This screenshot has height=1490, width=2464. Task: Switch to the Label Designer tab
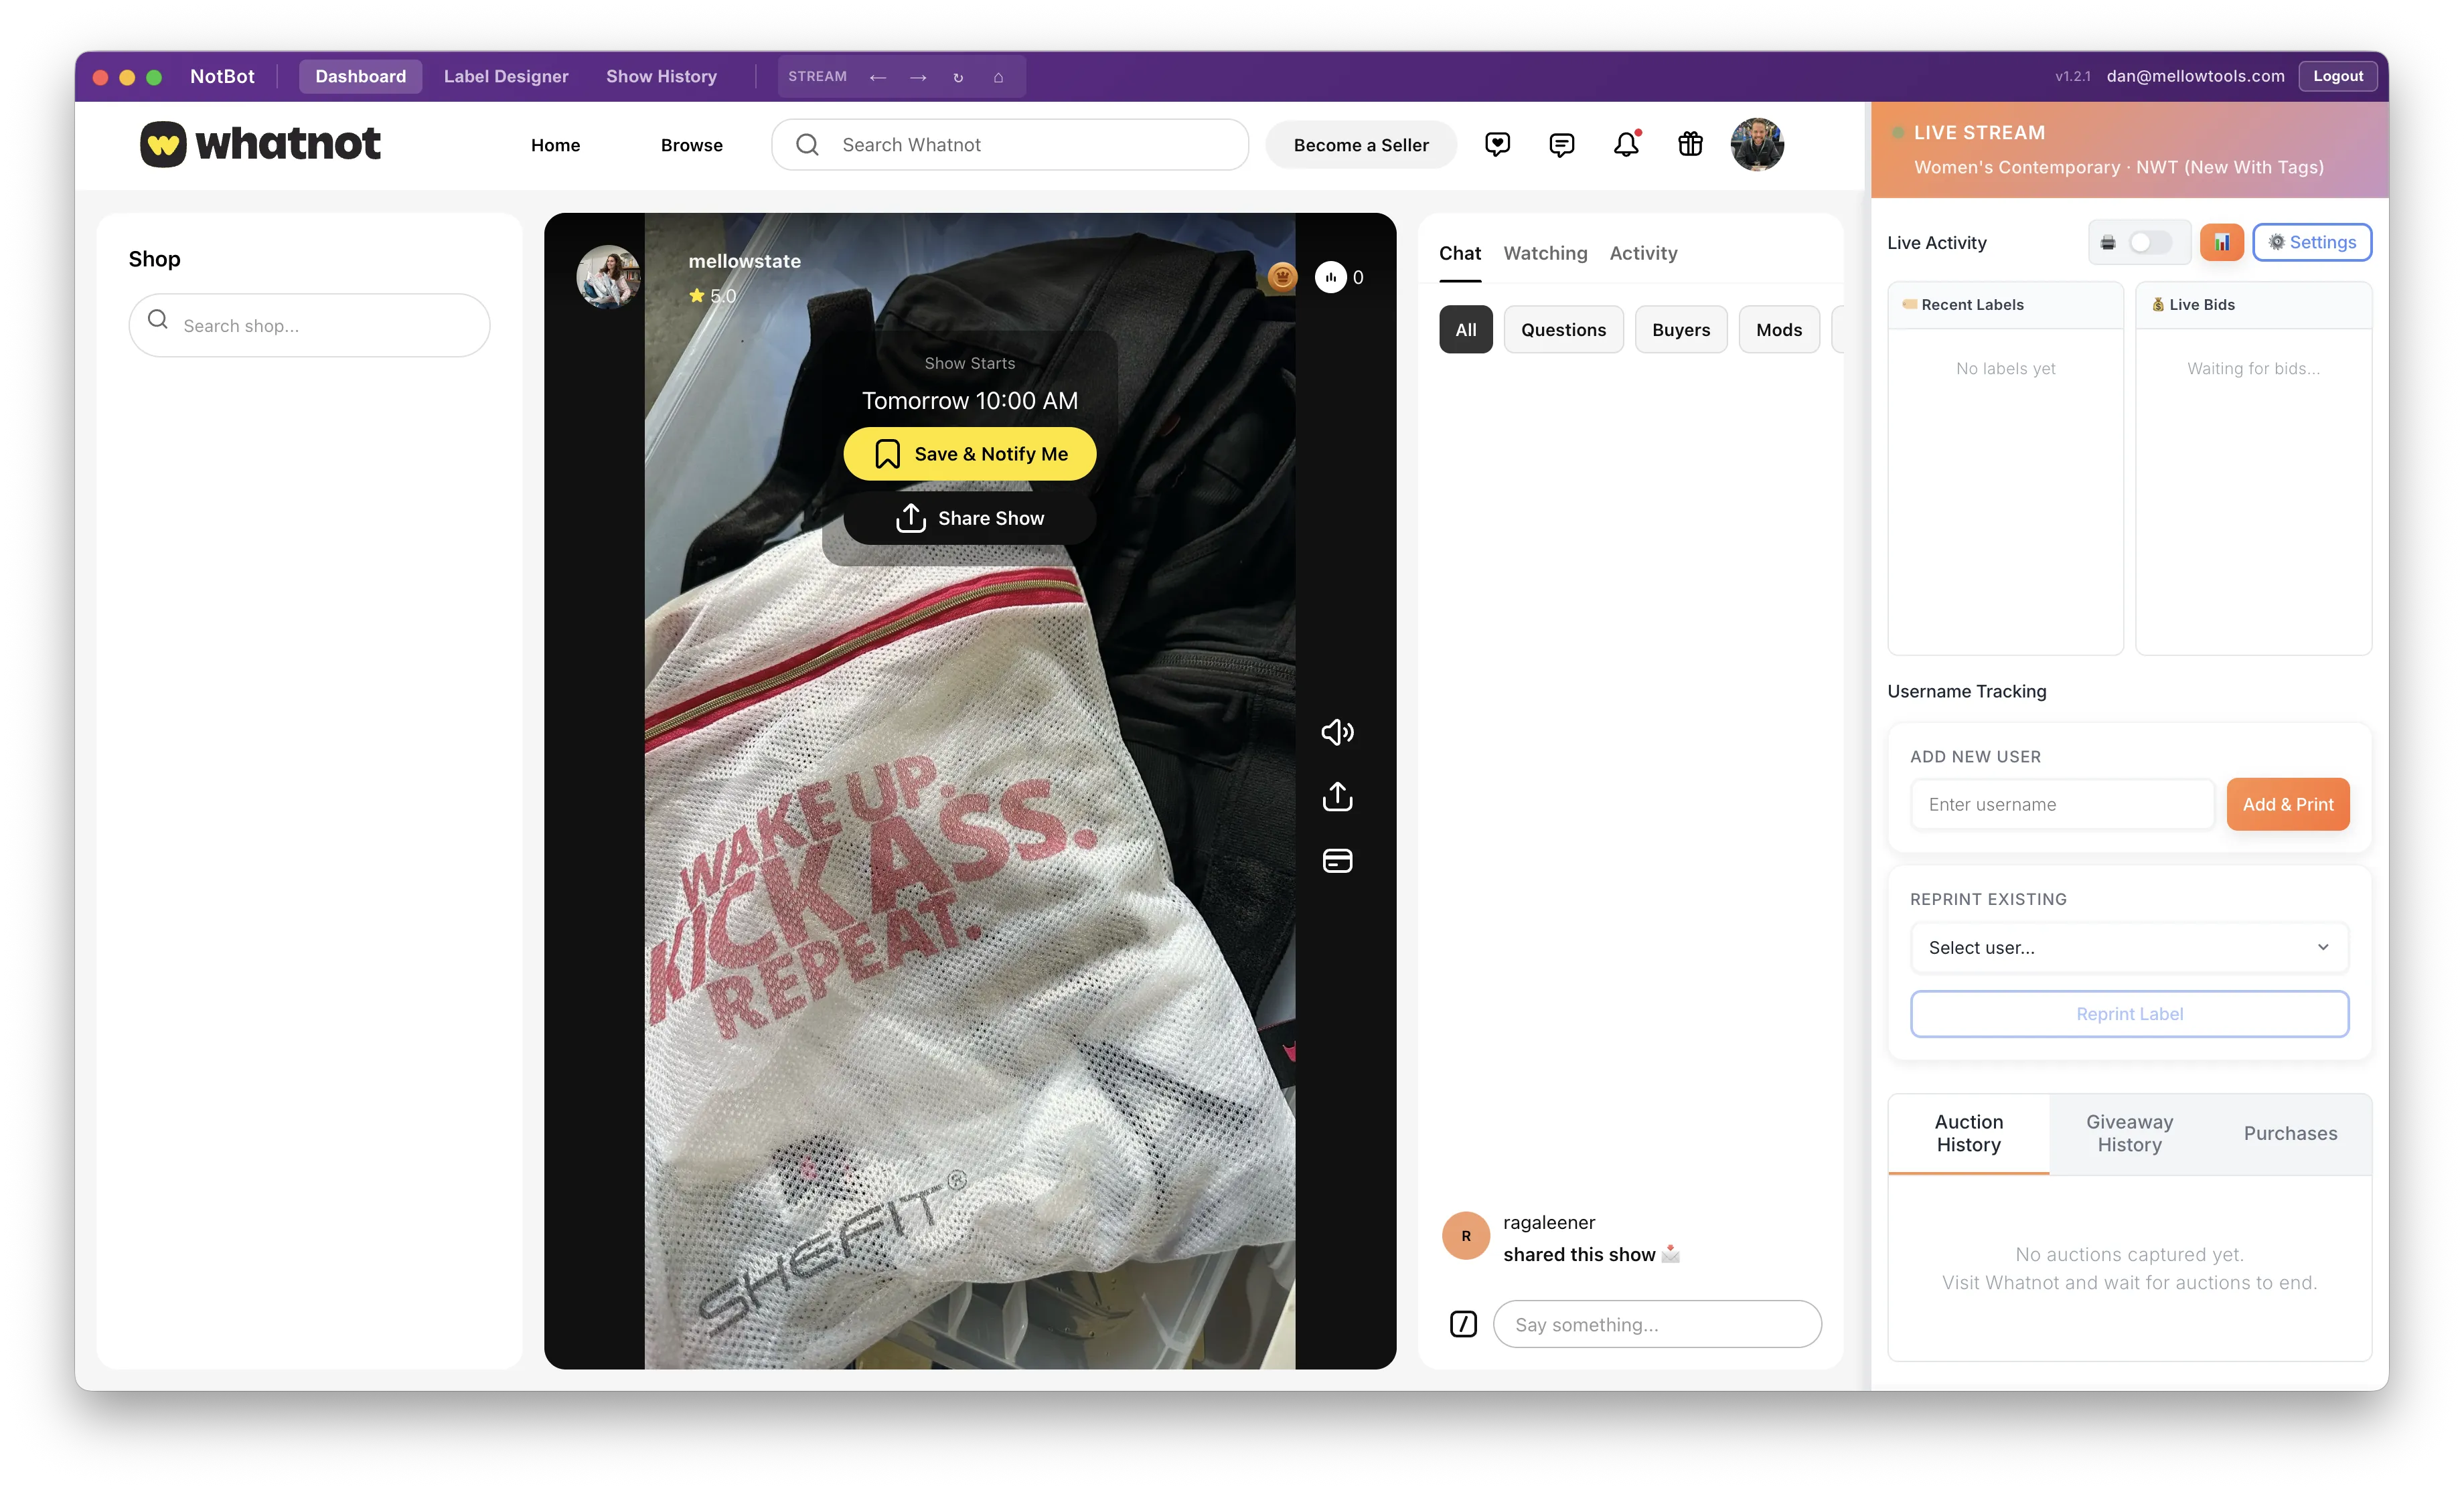click(x=506, y=76)
